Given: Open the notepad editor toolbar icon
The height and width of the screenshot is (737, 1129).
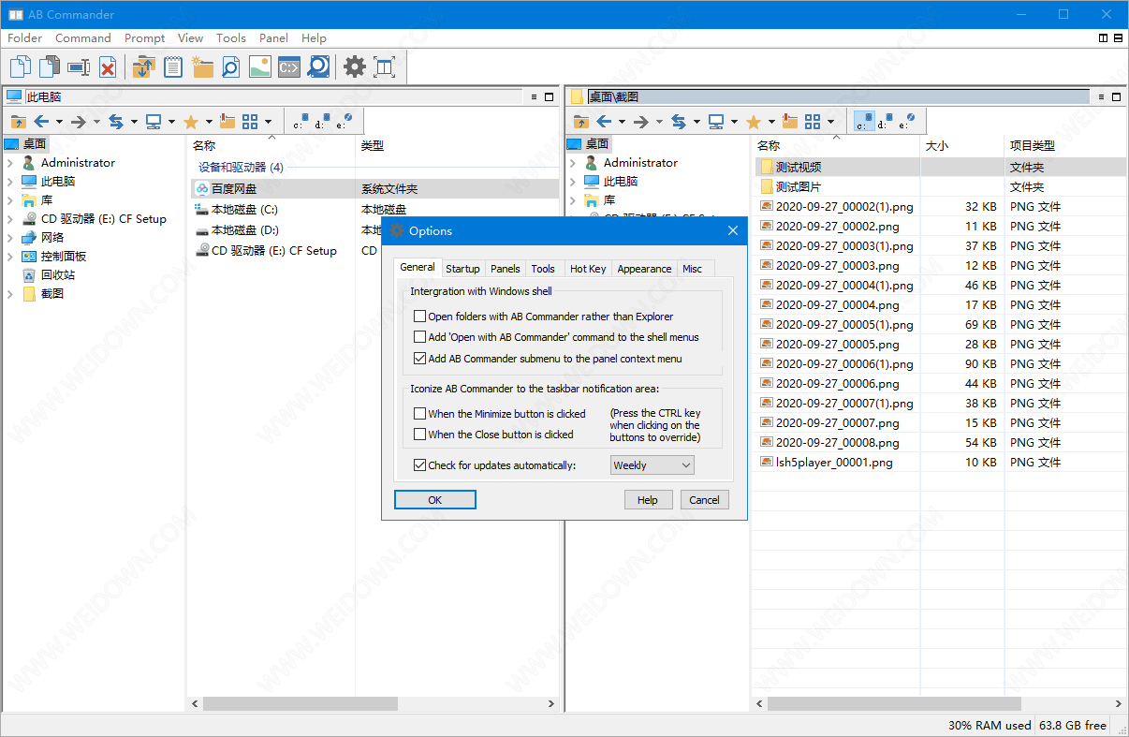Looking at the screenshot, I should [172, 66].
